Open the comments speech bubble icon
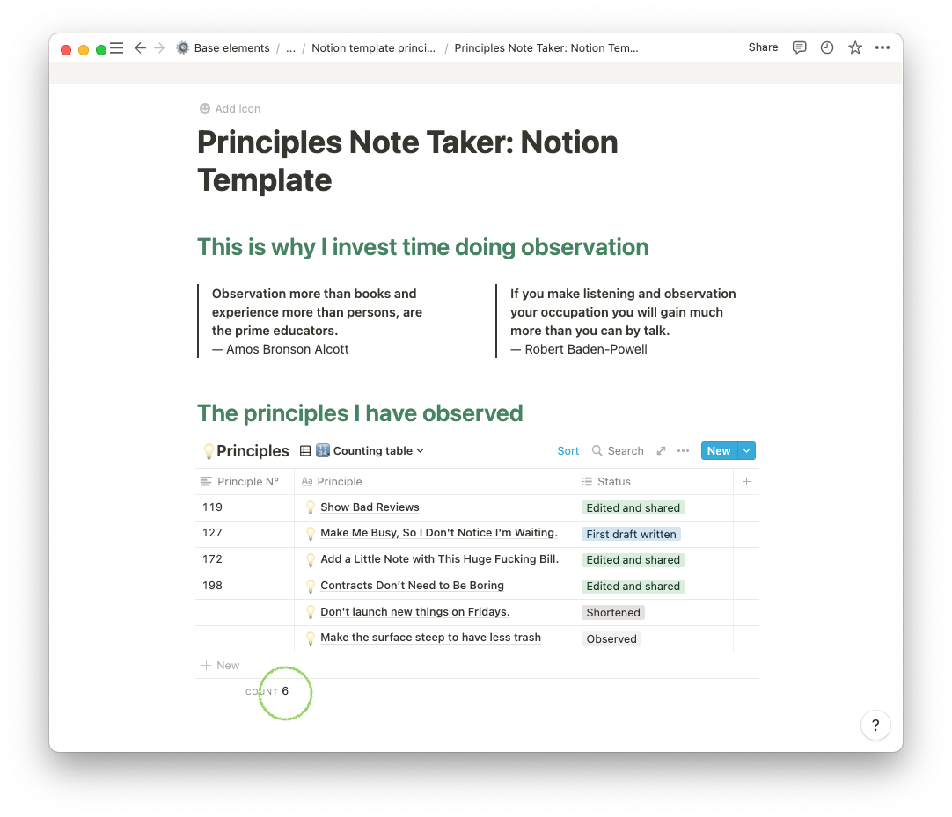The image size is (952, 817). click(x=799, y=47)
